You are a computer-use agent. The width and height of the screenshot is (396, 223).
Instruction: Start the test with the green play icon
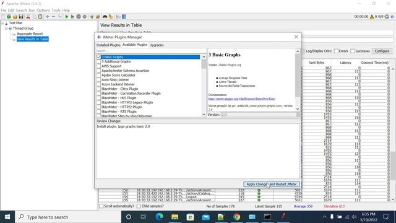coord(67,17)
